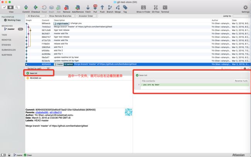Screen dimensions: 251x157
Task: Switch to file status view checkmark
Action: [x=5, y=7]
